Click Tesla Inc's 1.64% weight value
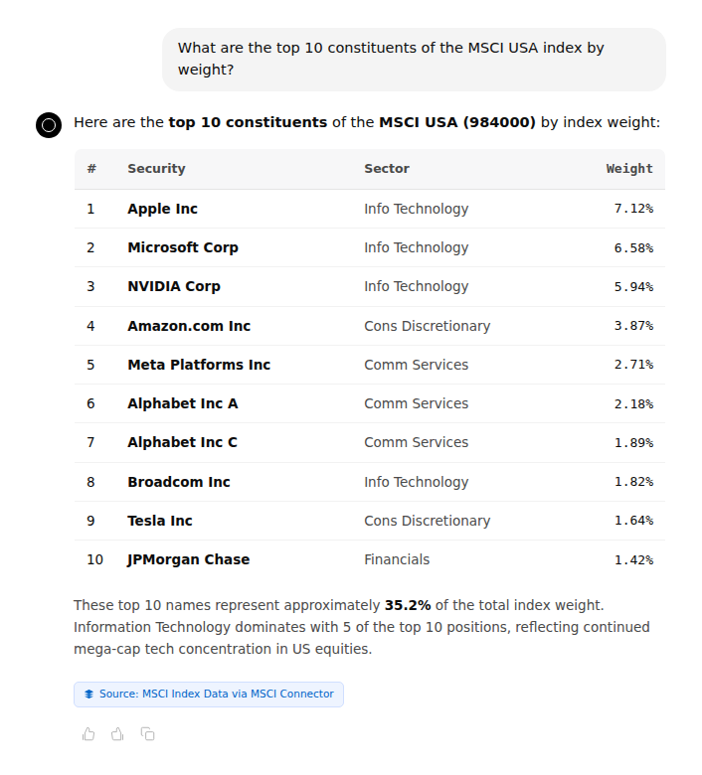The width and height of the screenshot is (702, 775). pos(633,521)
